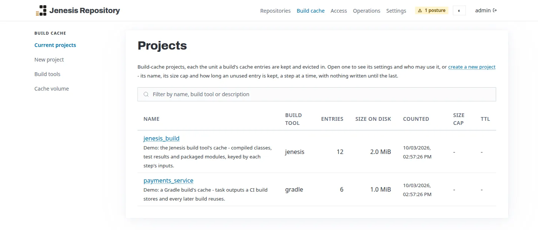
Task: Click the counted date in jenesis_build row
Action: point(417,152)
